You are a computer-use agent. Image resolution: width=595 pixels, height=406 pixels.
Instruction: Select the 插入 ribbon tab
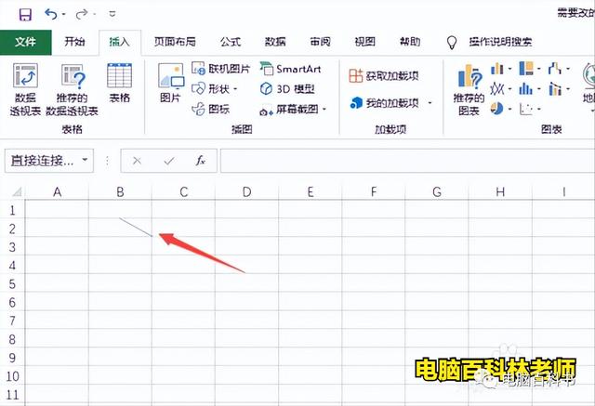pyautogui.click(x=120, y=42)
